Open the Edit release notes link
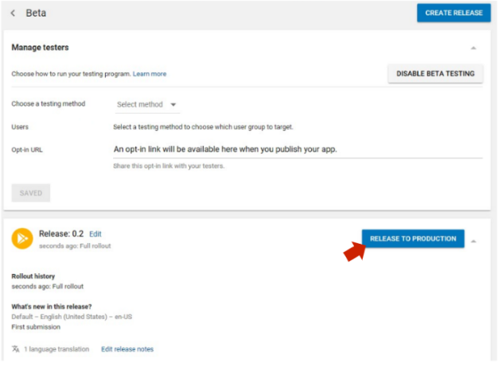The image size is (502, 366). click(127, 349)
